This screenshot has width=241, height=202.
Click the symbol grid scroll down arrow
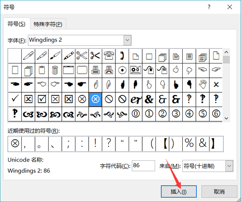[x=226, y=118]
